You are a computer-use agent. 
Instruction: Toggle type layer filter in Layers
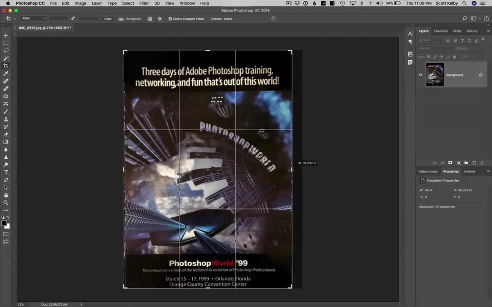click(462, 41)
